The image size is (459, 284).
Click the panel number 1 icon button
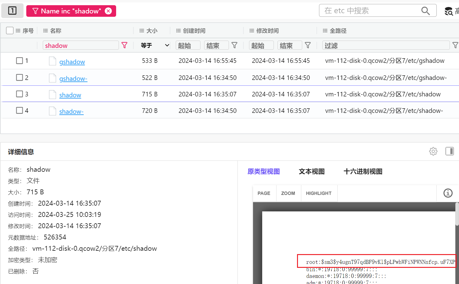pos(12,11)
